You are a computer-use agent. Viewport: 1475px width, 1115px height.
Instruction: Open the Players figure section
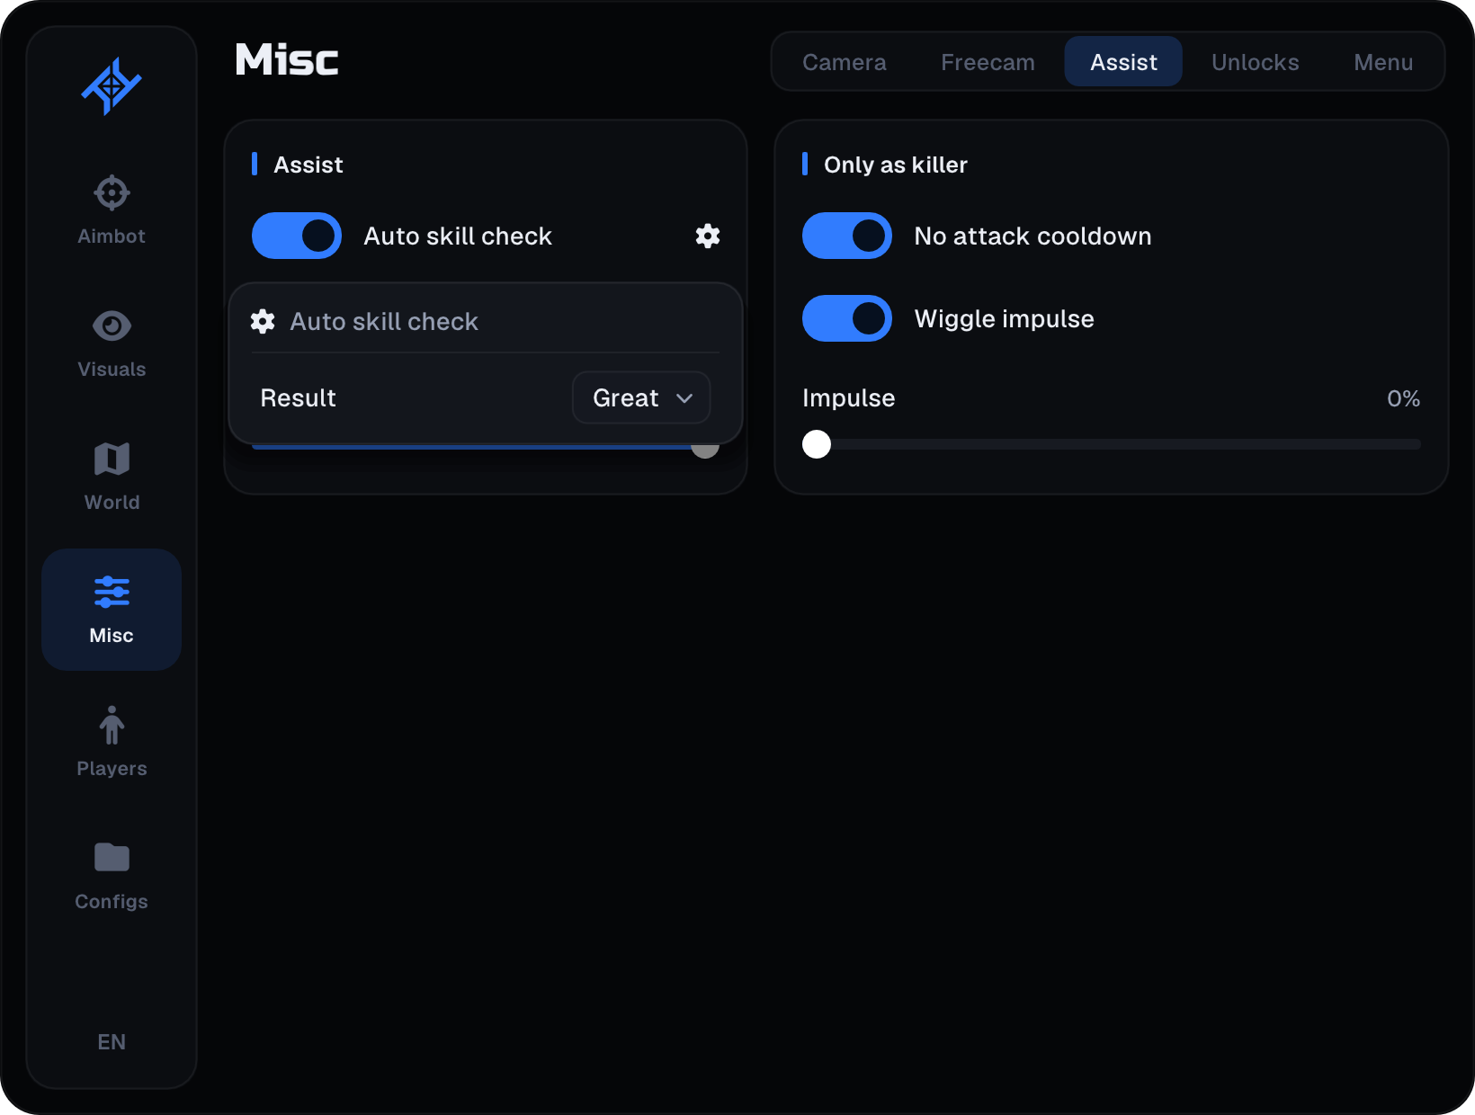pyautogui.click(x=112, y=743)
